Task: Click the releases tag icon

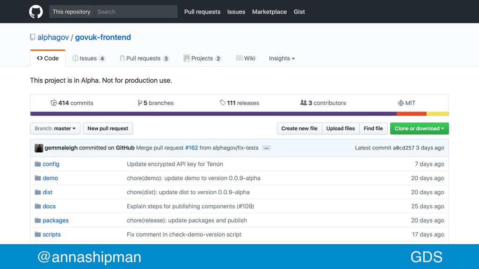Action: (x=222, y=103)
